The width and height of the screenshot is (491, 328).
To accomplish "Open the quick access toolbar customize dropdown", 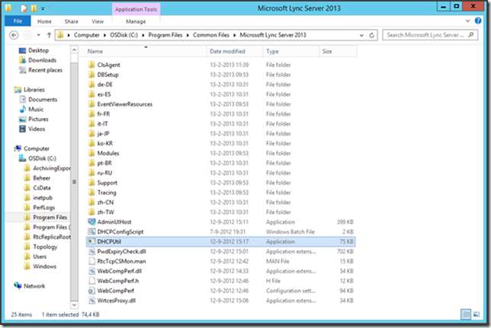I will coord(43,8).
